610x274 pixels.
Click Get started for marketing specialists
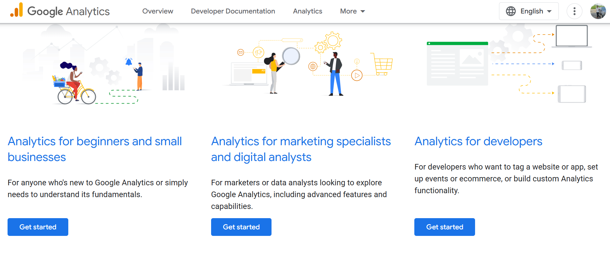click(x=241, y=227)
